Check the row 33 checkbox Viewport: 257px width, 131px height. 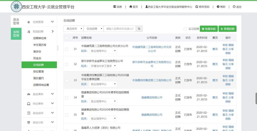[x=67, y=80]
